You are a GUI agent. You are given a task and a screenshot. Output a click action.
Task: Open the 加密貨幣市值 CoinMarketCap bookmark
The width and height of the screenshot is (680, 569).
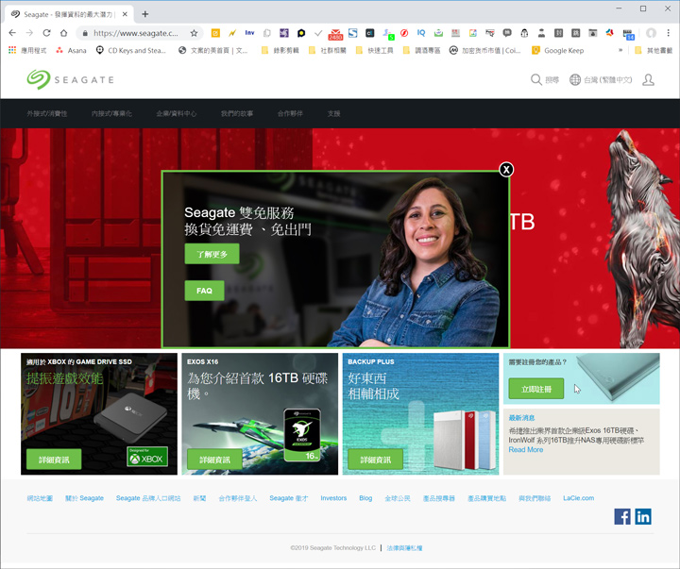coord(484,50)
